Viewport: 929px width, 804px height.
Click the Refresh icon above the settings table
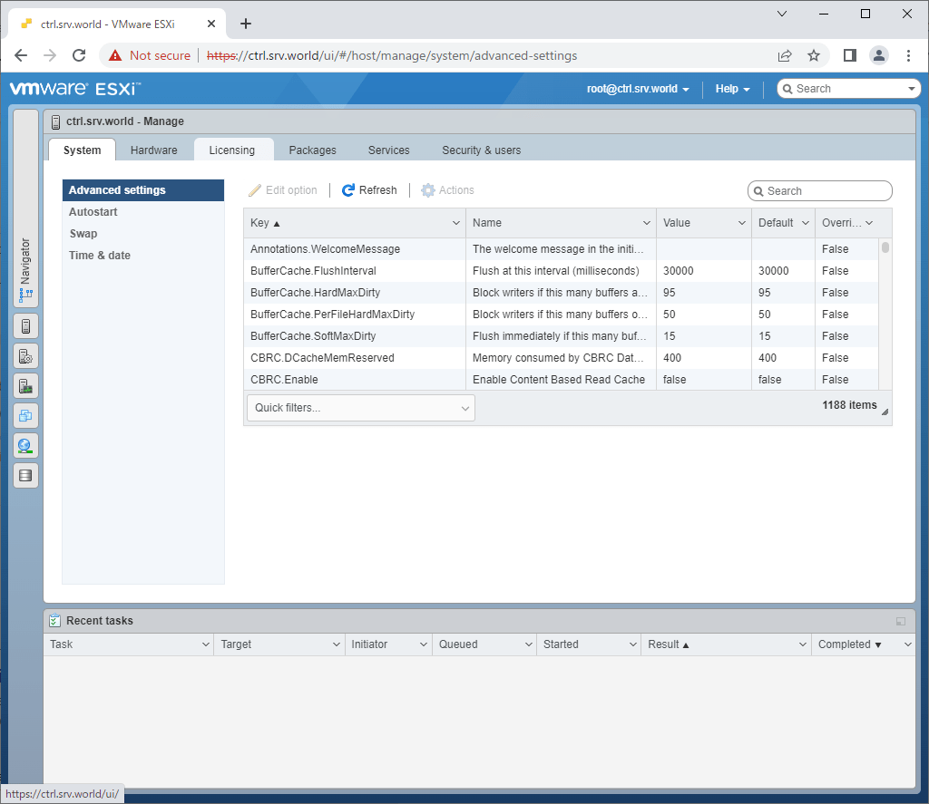(368, 189)
